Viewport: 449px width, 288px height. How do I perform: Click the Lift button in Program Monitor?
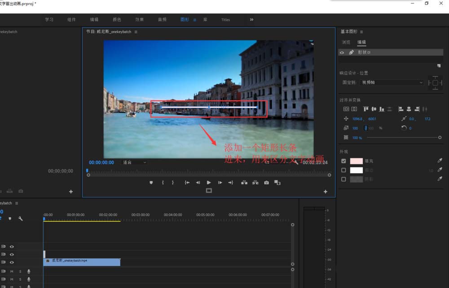point(244,183)
